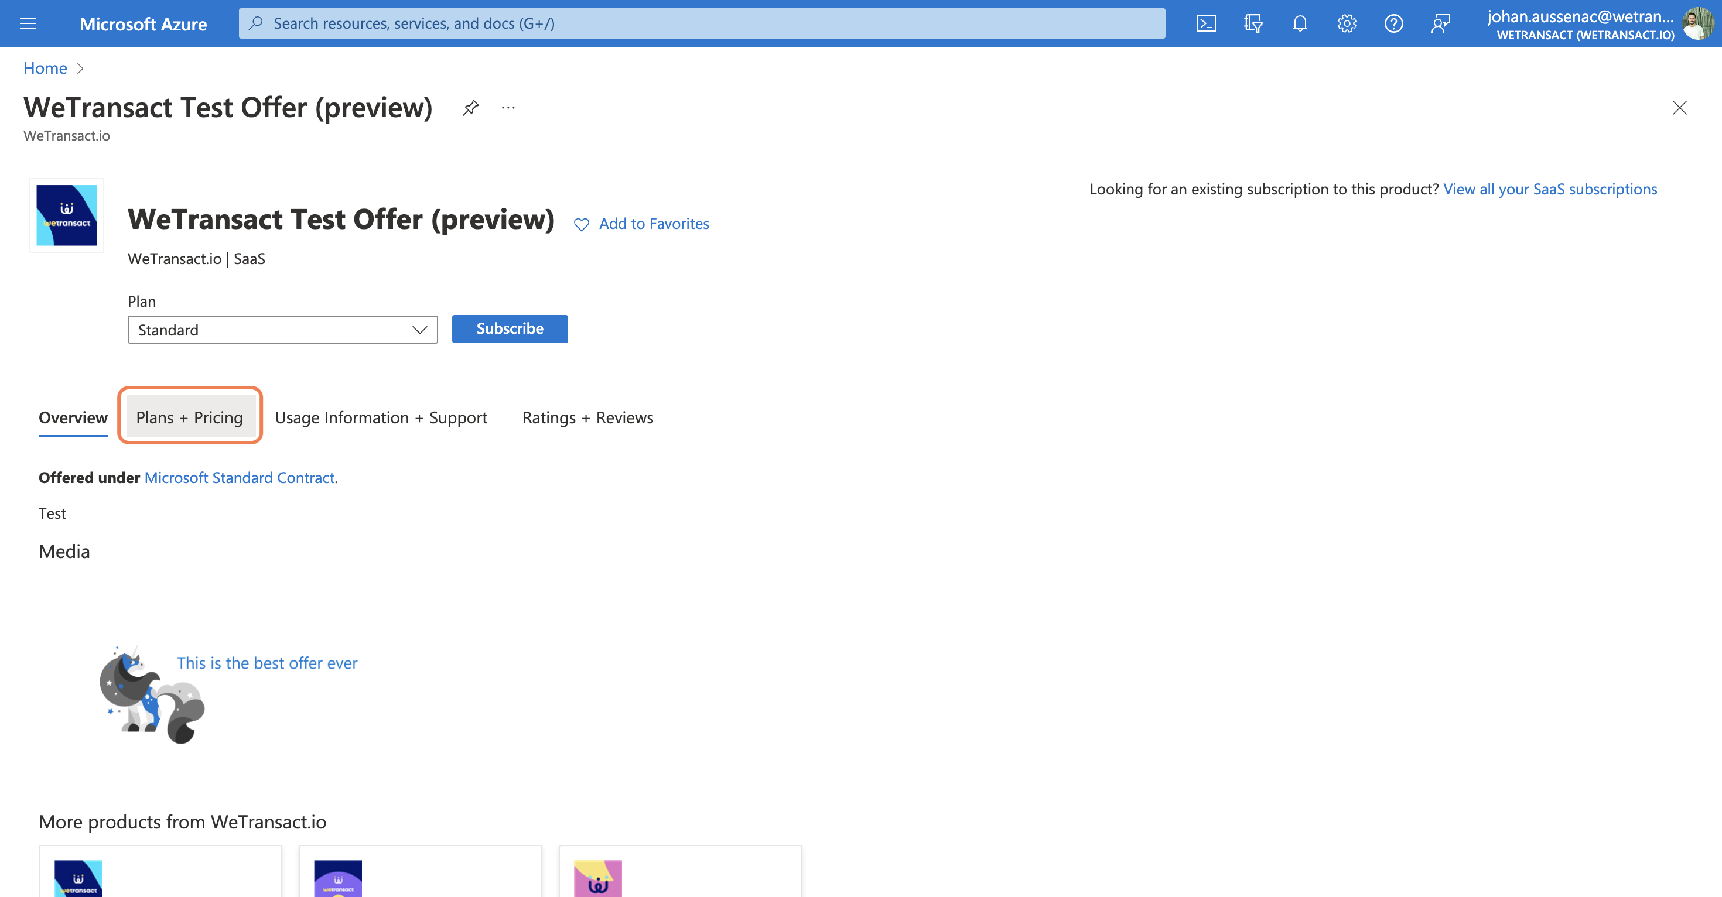
Task: Focus the Search resources, services, and docs field
Action: pyautogui.click(x=702, y=23)
